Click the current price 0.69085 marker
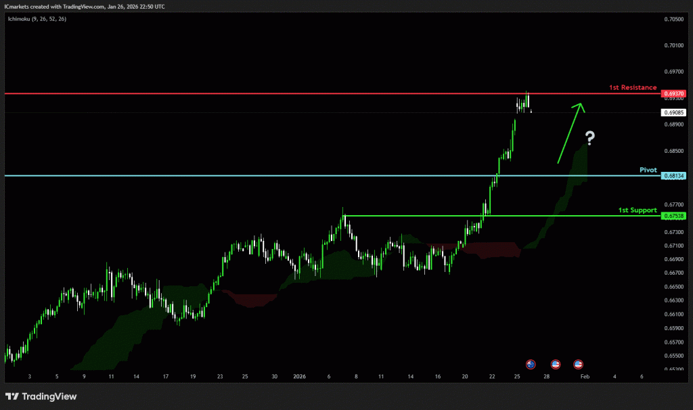 674,112
